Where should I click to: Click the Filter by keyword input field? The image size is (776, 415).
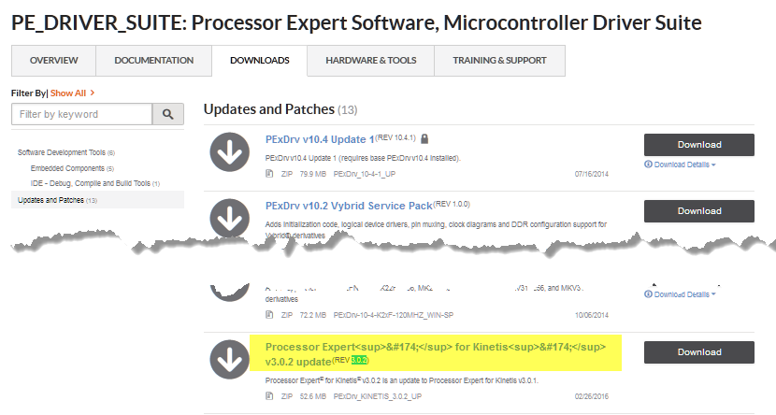(x=81, y=114)
